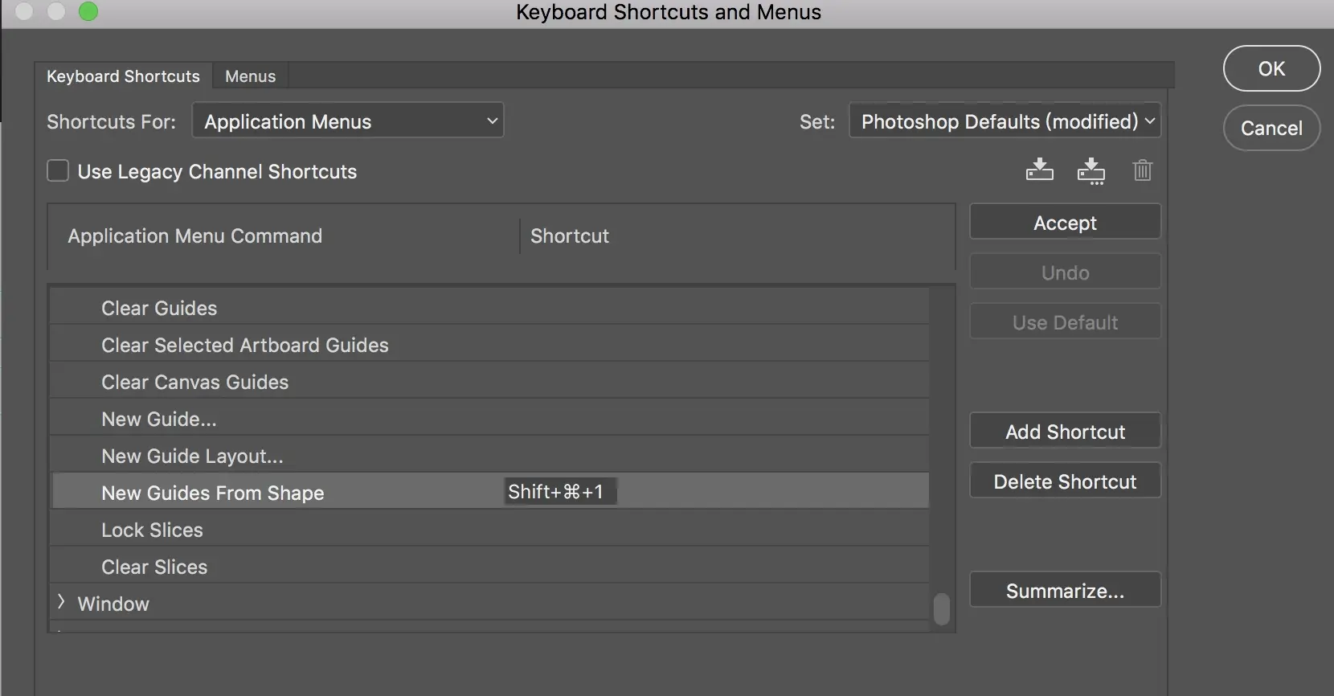This screenshot has height=696, width=1334.
Task: Select the Keyboard Shortcuts tab
Action: coord(123,76)
